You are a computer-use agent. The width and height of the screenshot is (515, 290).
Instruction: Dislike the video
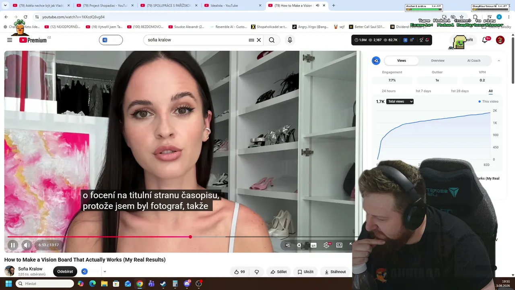[x=257, y=272]
